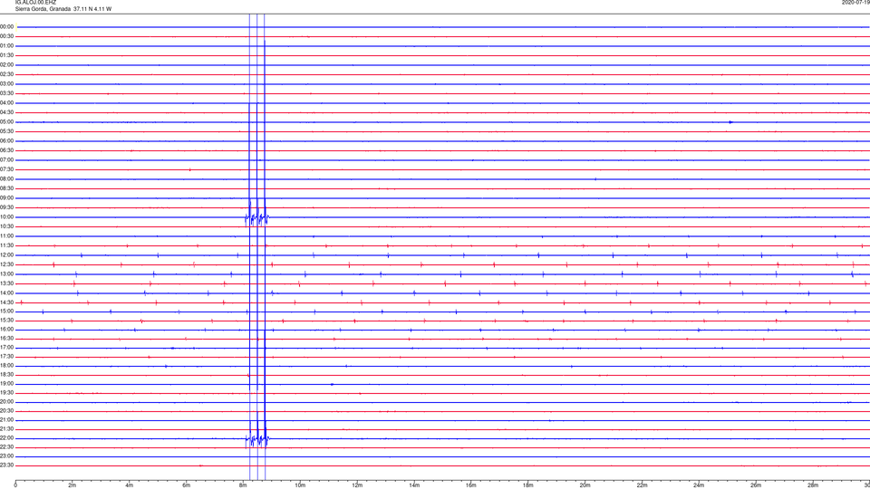Click the 10m tick on the minute axis
The width and height of the screenshot is (870, 489).
coord(300,485)
